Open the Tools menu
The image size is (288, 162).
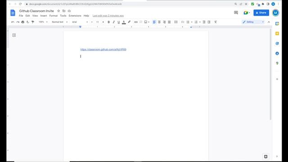63,16
